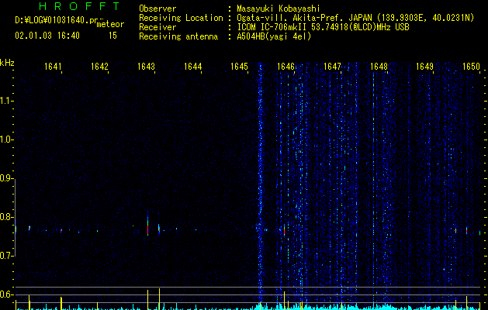This screenshot has width=488, height=310.
Task: Click the Receiver label
Action: (157, 27)
